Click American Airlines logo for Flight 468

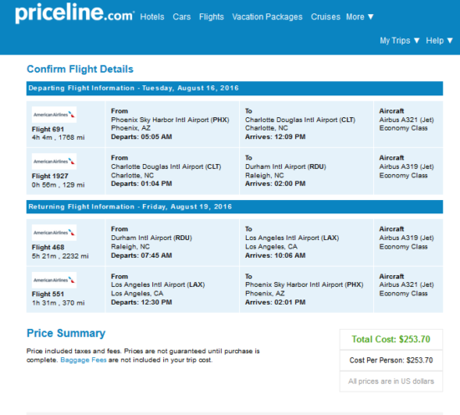[x=54, y=233]
